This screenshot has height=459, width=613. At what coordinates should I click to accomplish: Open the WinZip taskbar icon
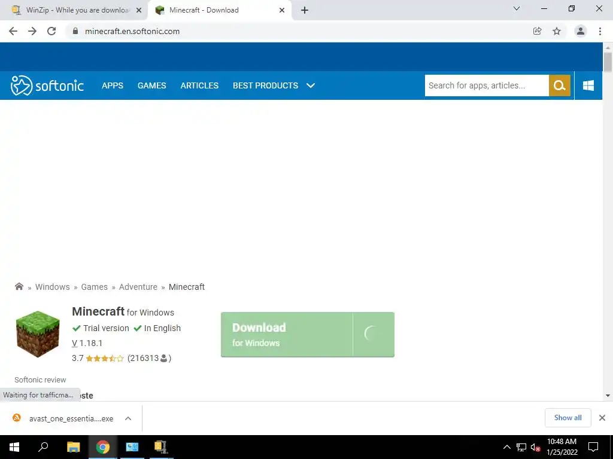160,447
